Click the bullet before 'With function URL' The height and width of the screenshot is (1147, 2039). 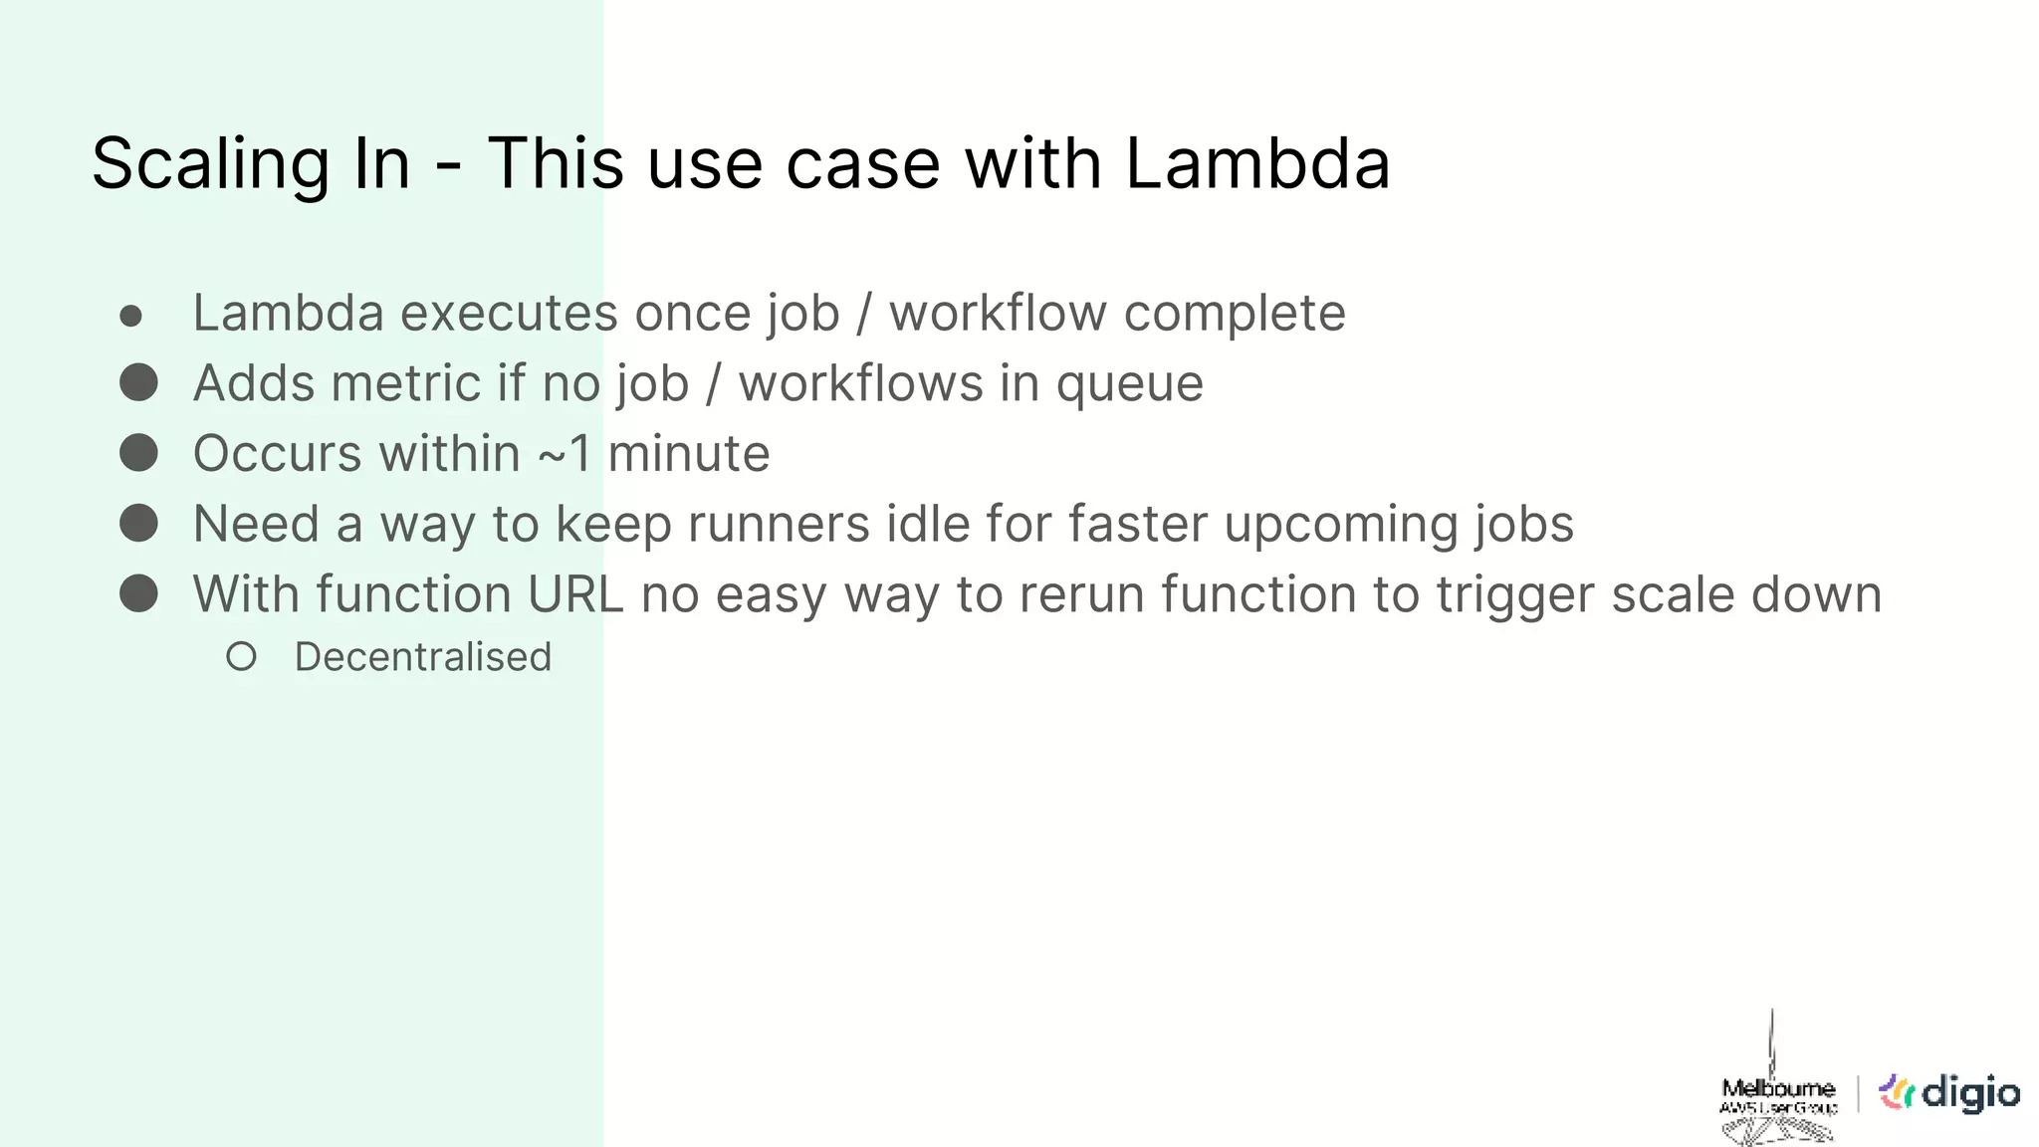[x=138, y=593]
